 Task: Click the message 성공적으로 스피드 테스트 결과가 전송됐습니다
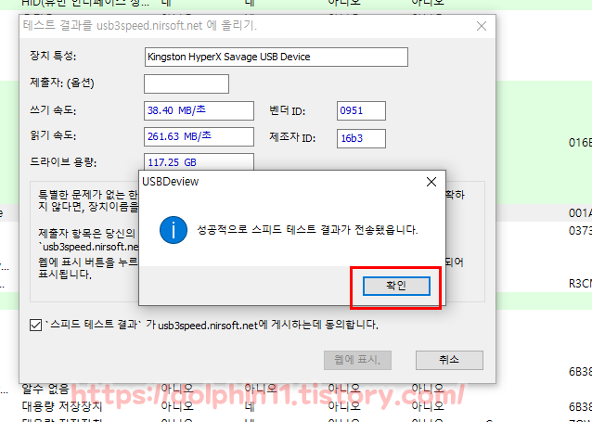click(307, 229)
